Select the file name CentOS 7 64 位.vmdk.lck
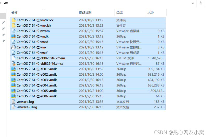The width and height of the screenshot is (208, 137). 35,20
